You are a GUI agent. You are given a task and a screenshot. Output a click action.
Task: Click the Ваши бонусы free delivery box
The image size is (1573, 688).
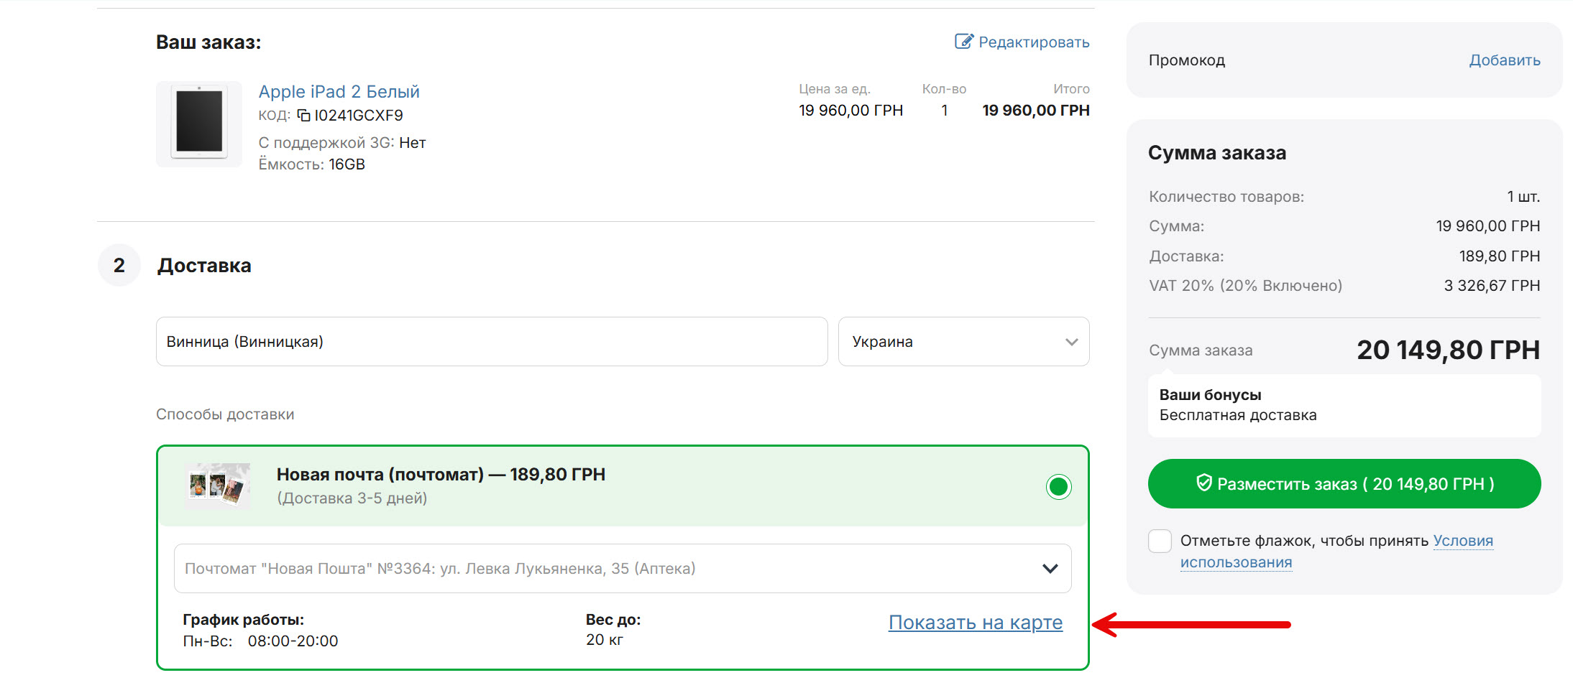coord(1344,406)
